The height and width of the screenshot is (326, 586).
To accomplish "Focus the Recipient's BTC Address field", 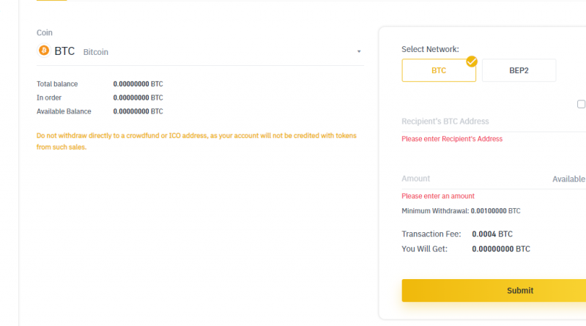I will point(494,122).
